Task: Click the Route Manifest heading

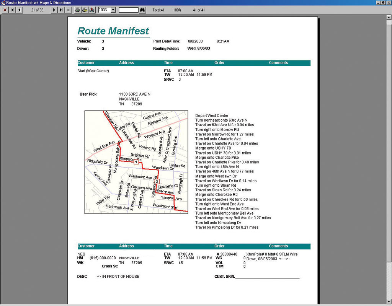Action: [x=113, y=31]
